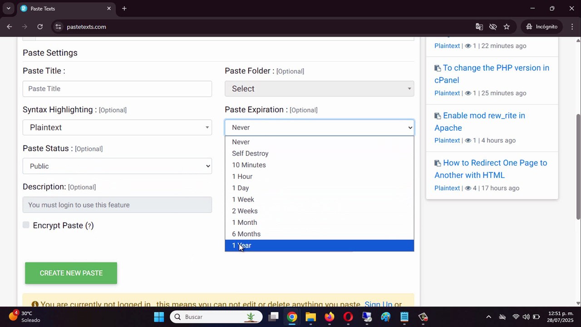Open 'How to Redirect One Page to Another' paste
581x327 pixels.
point(491,169)
